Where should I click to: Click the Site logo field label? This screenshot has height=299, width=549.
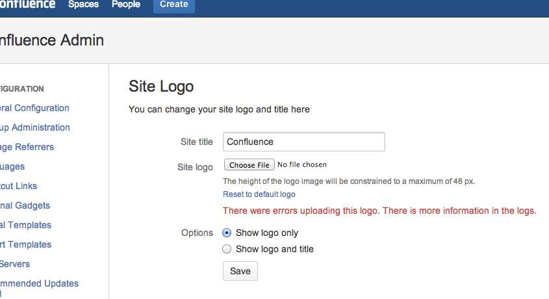tap(195, 167)
